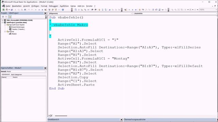This screenshot has width=218, height=122.
Task: Click the Comment Block icon
Action: coord(103,10)
